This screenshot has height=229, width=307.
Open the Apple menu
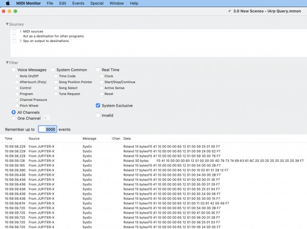tap(8, 3)
